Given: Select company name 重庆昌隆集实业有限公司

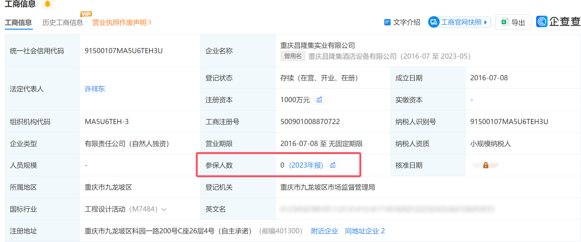Looking at the screenshot, I should [x=317, y=45].
